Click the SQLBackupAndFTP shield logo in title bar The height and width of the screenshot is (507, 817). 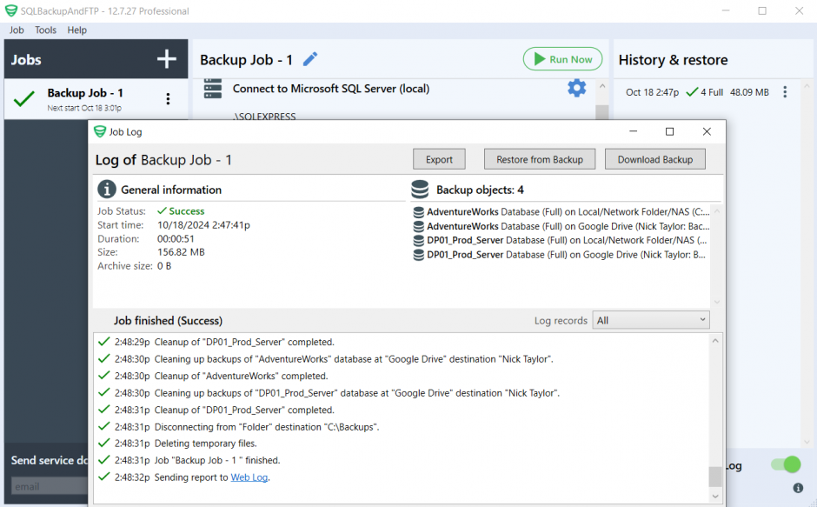tap(11, 10)
